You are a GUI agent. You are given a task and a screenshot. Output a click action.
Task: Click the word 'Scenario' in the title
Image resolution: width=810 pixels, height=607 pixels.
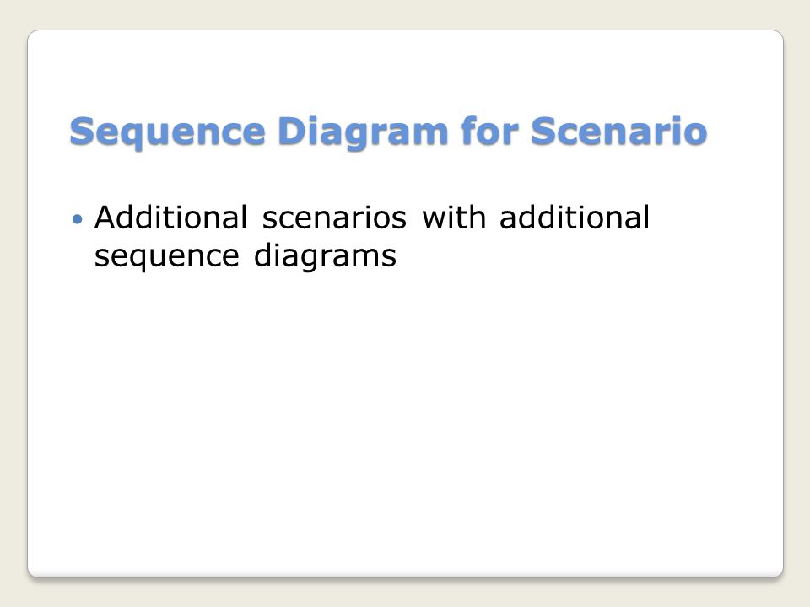pyautogui.click(x=618, y=131)
